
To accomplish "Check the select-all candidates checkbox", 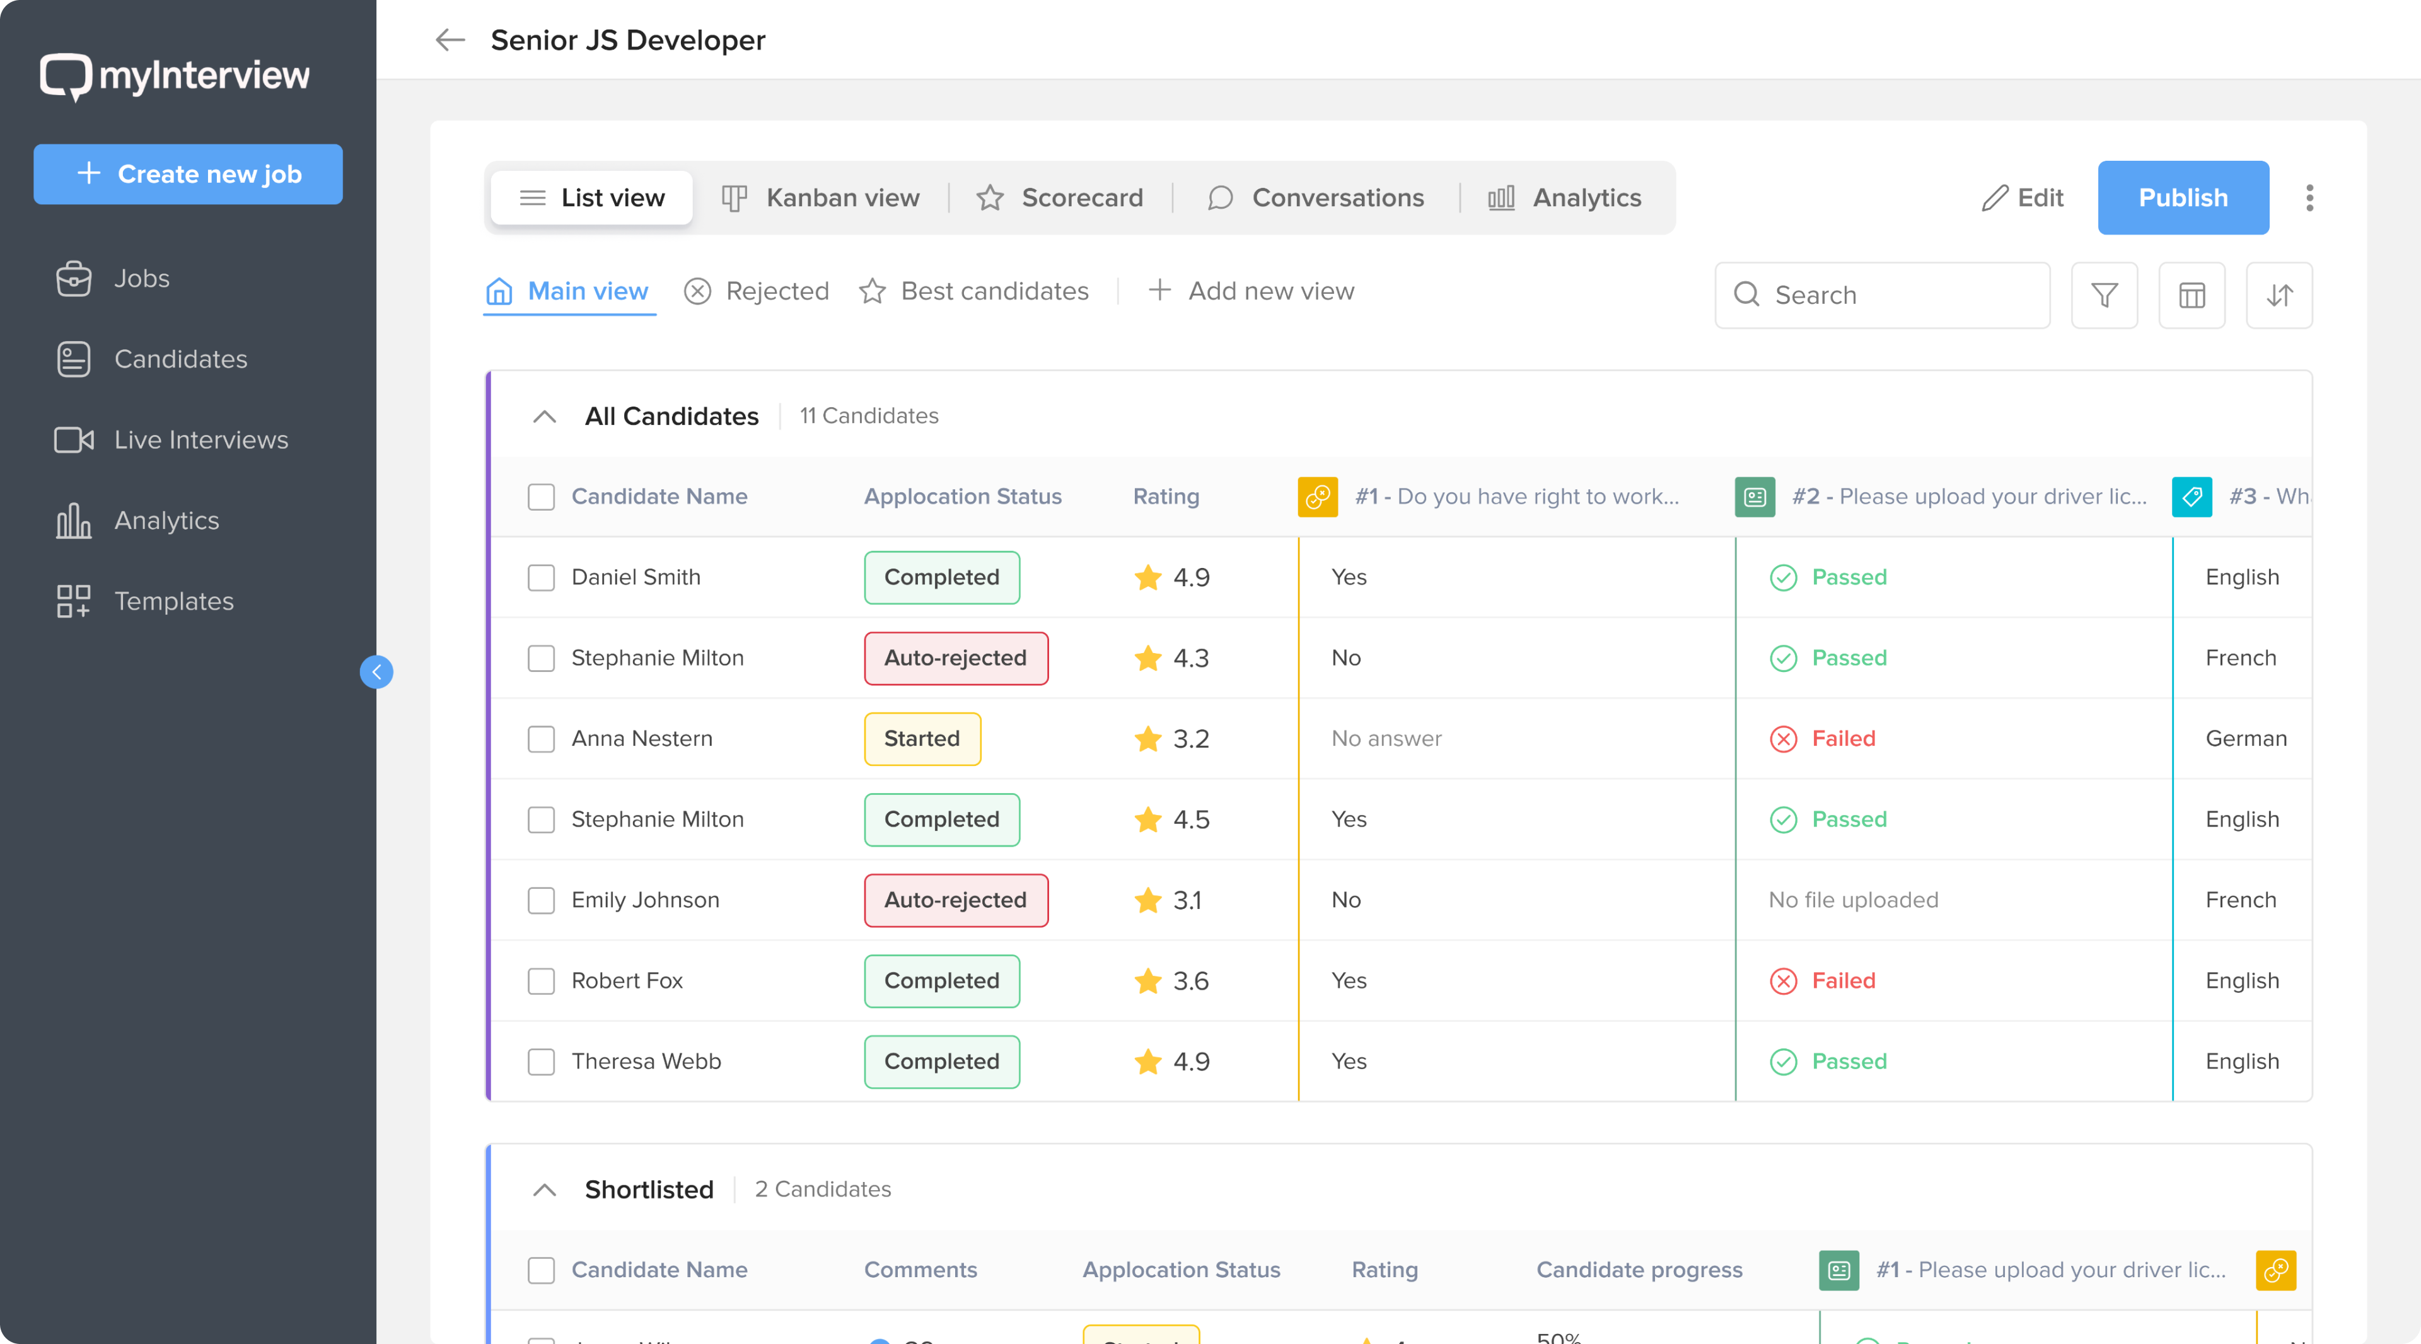I will [542, 497].
